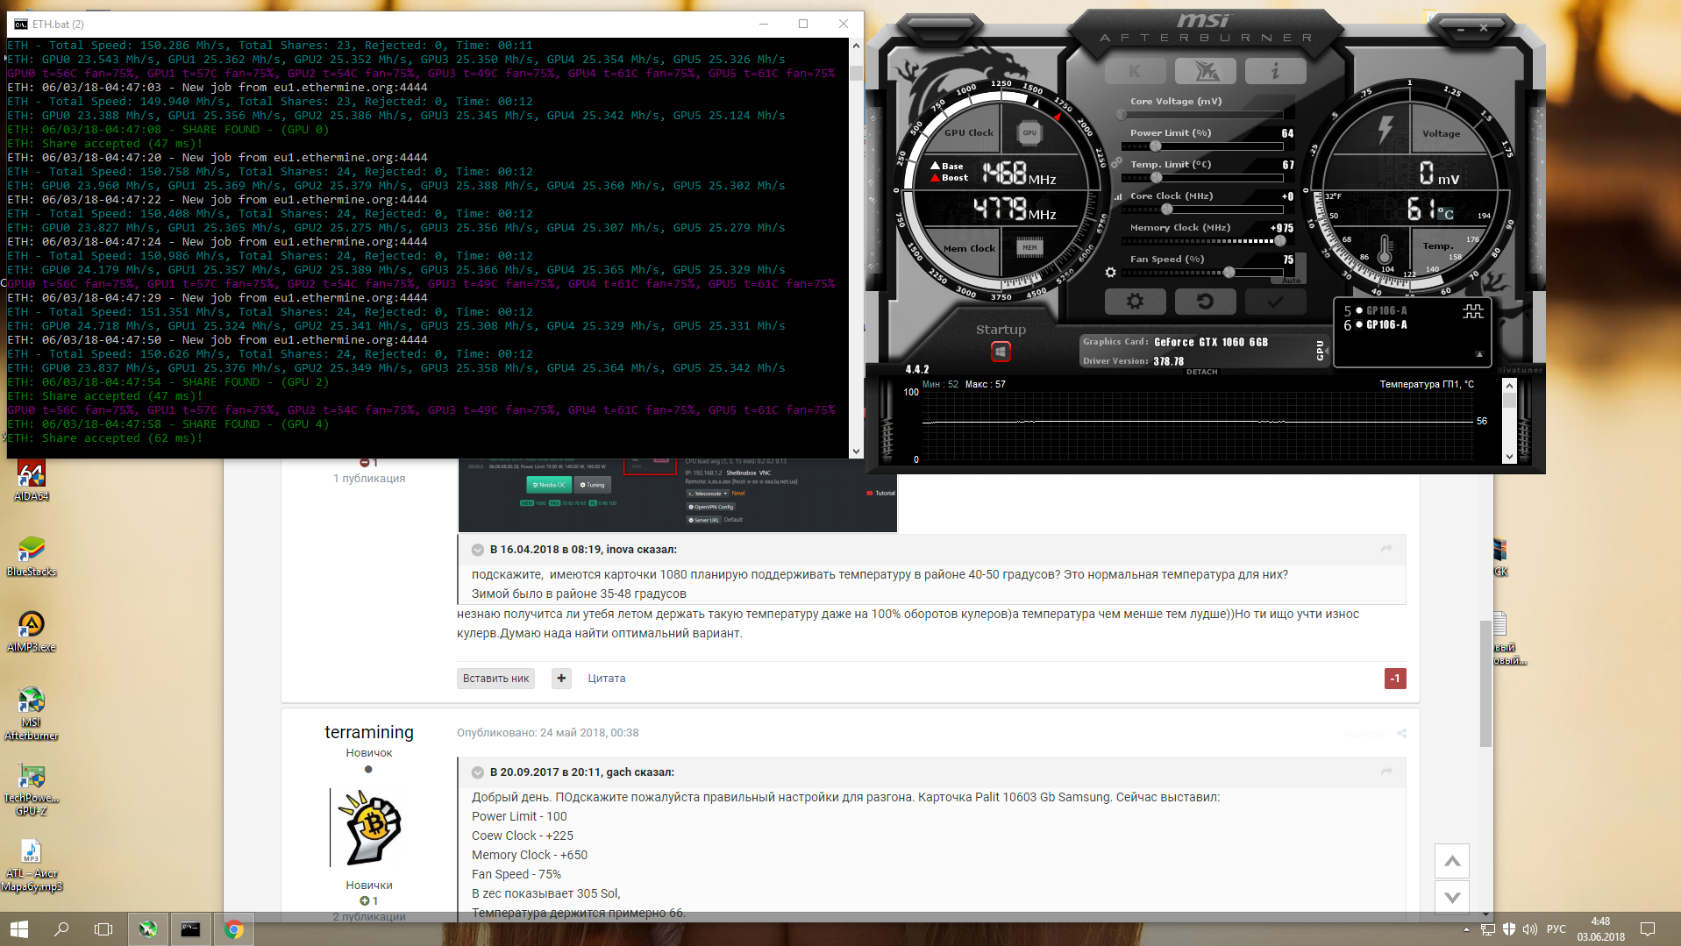Click the GPU chip gauge icon
The width and height of the screenshot is (1681, 946).
(1029, 133)
